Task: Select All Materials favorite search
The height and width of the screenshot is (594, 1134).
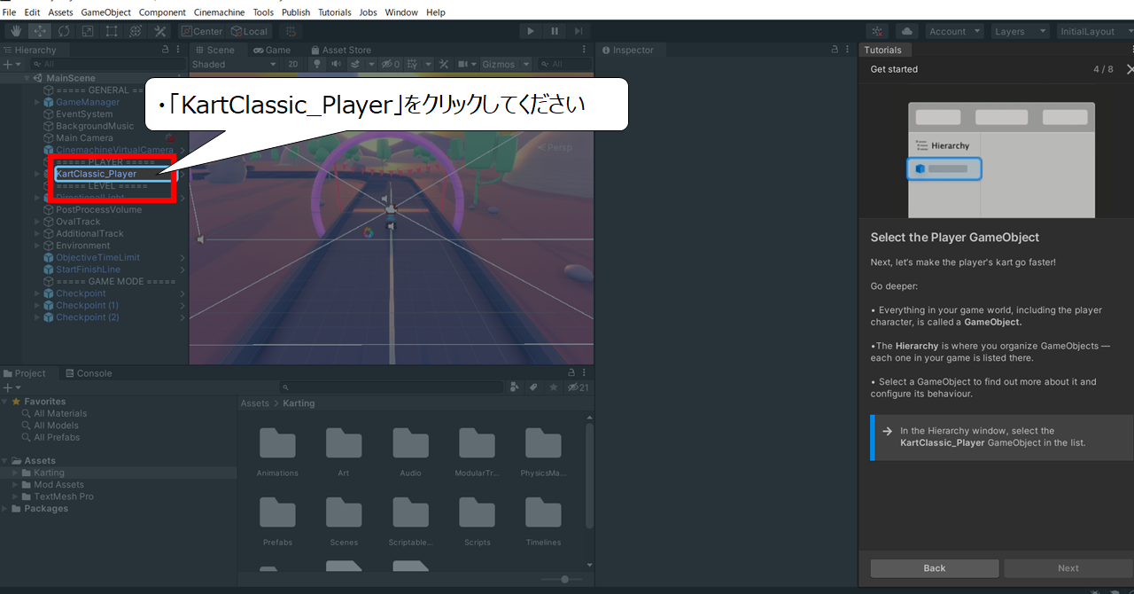Action: (60, 413)
